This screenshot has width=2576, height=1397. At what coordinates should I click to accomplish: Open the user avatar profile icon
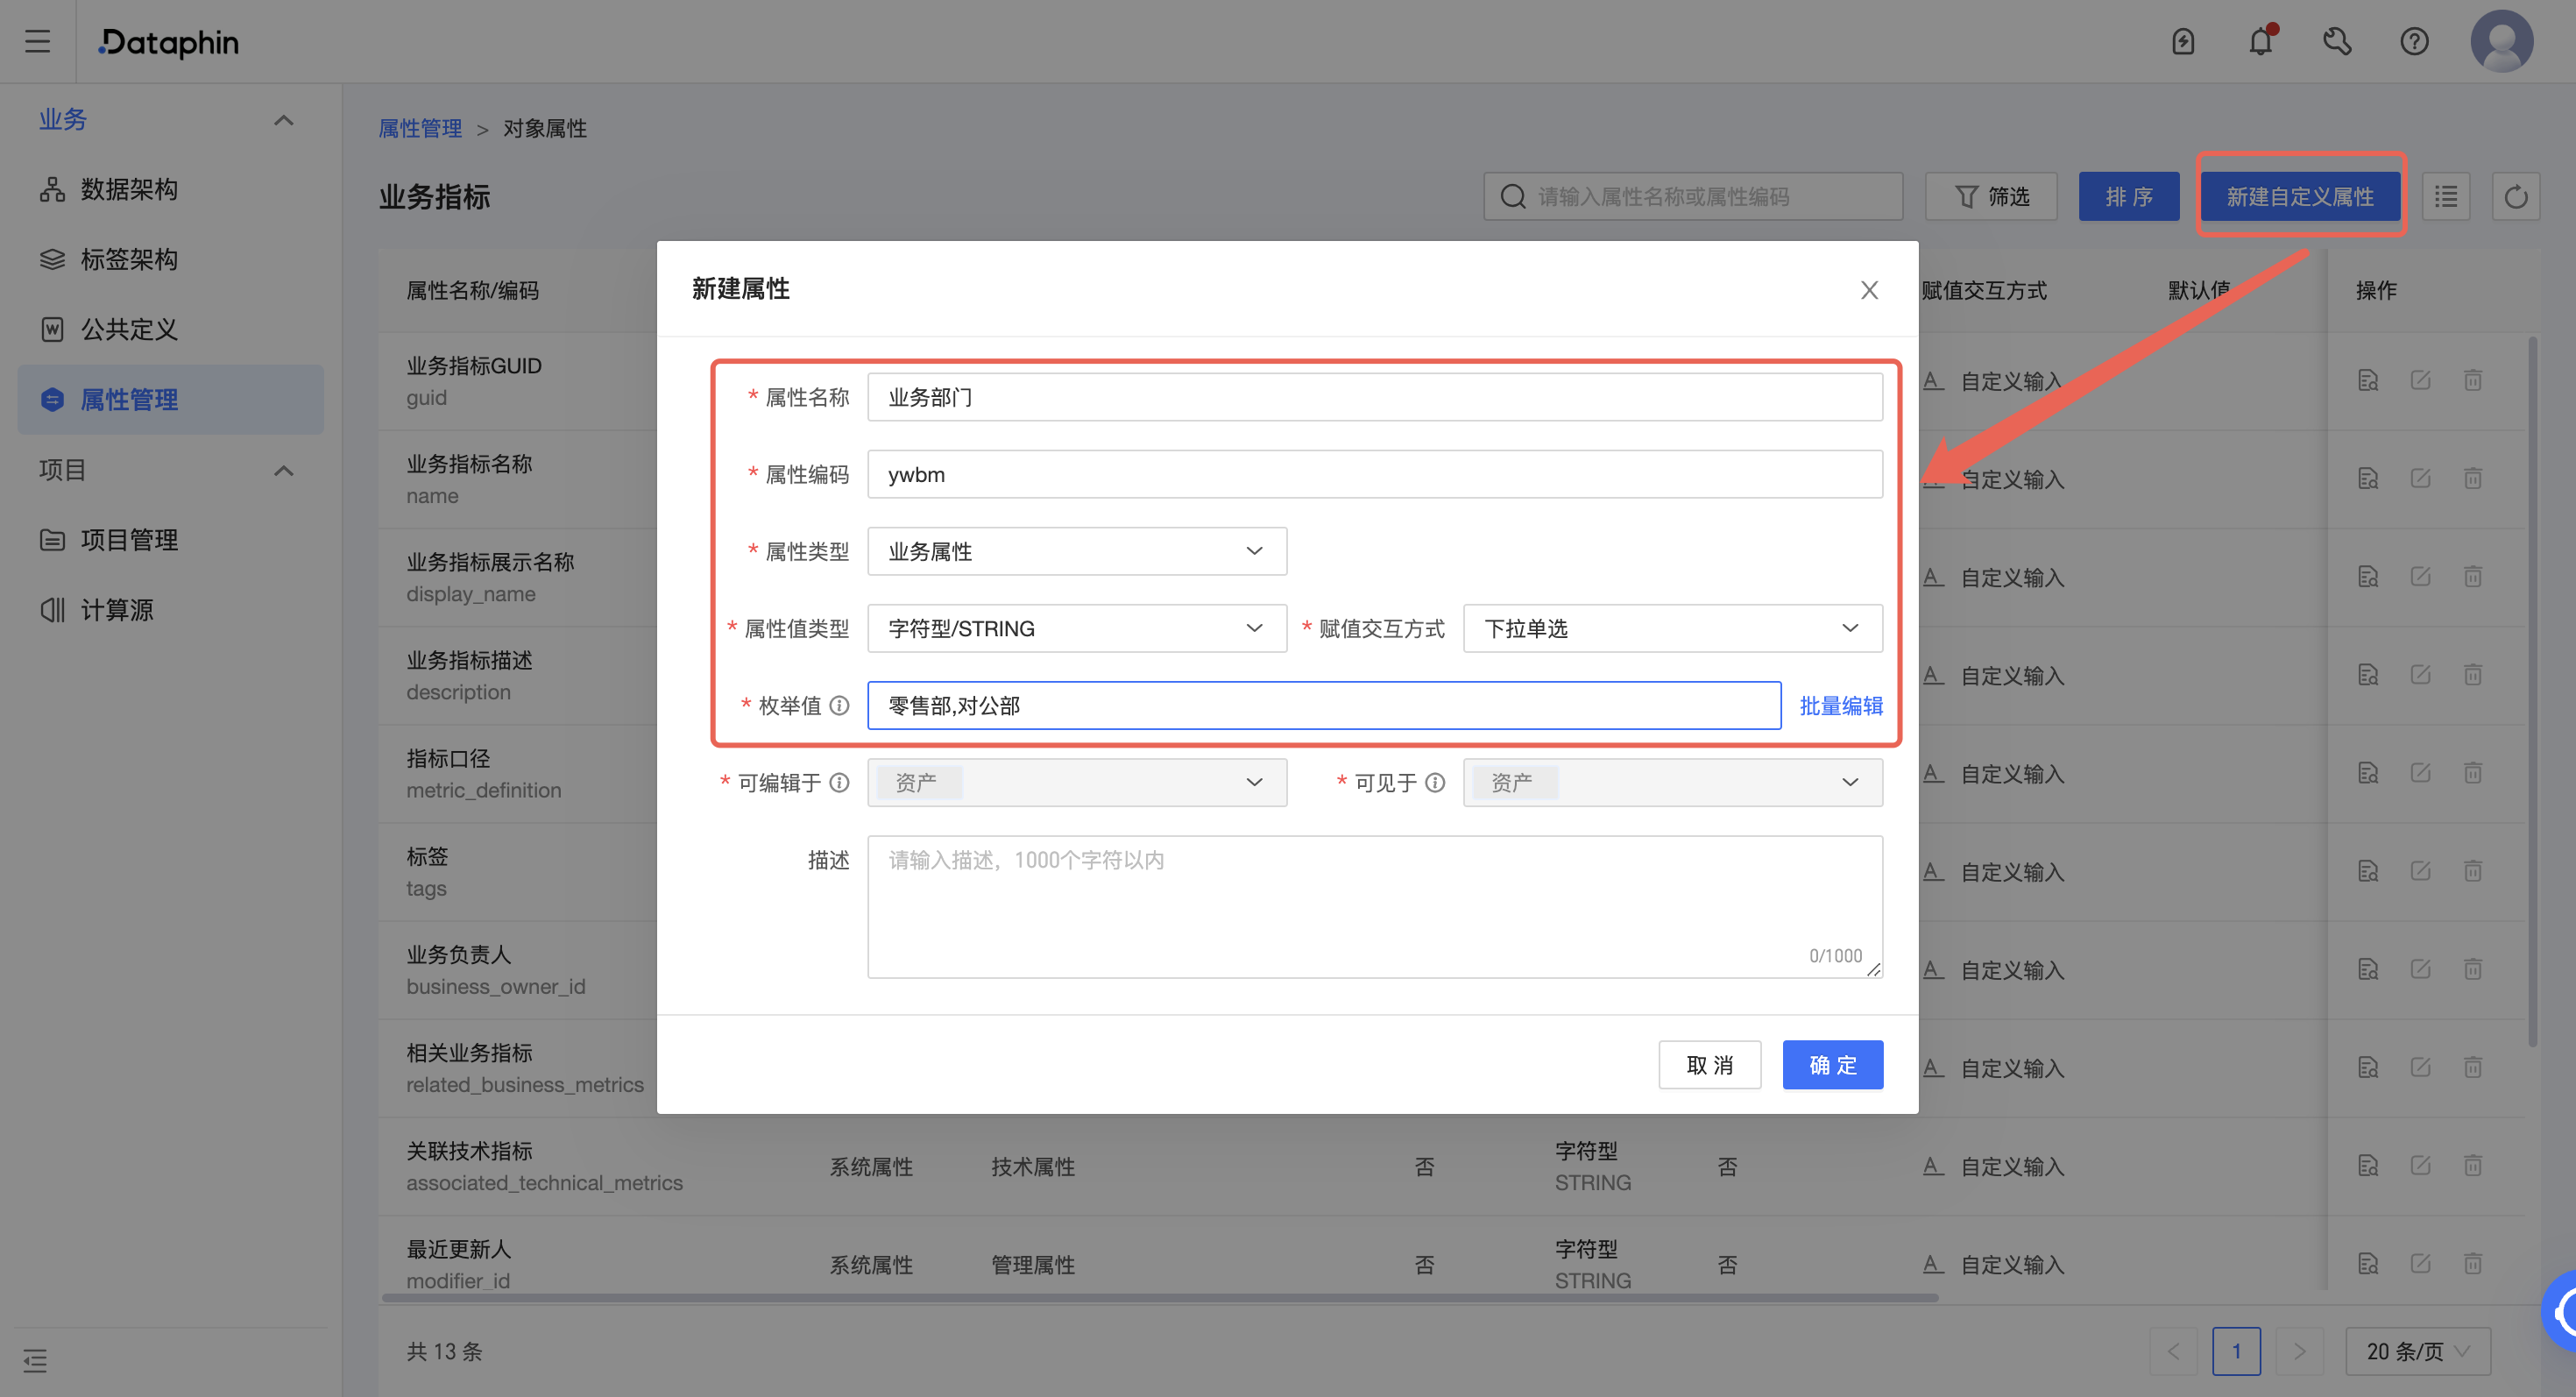tap(2501, 41)
